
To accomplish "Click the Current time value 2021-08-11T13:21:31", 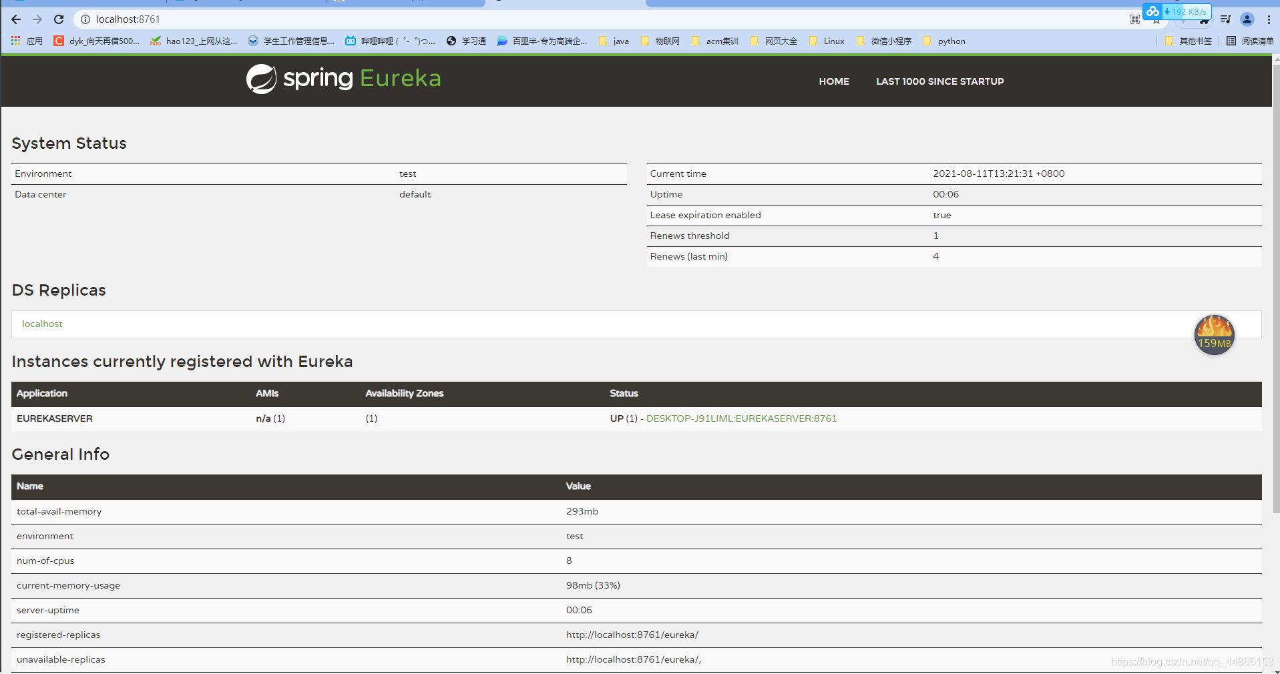I will (x=998, y=174).
